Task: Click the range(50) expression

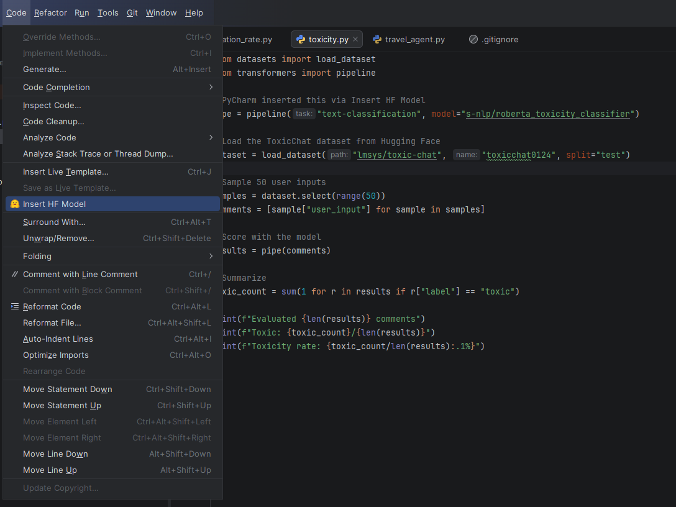Action: 358,196
